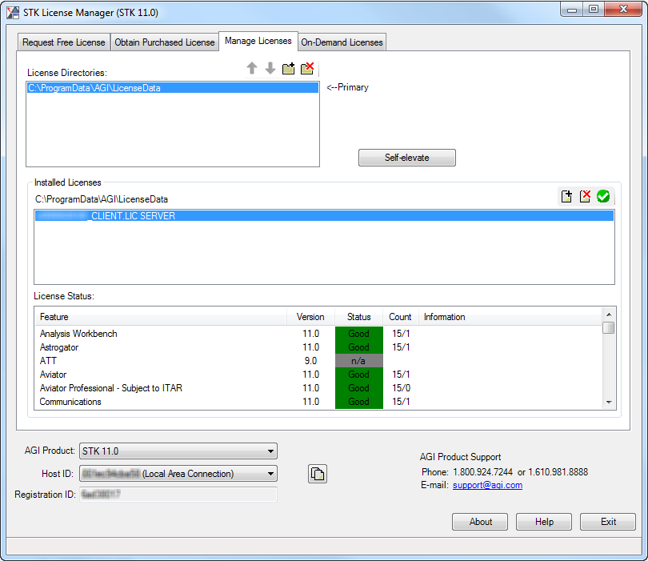Expand the AGI Product dropdown

coord(178,451)
